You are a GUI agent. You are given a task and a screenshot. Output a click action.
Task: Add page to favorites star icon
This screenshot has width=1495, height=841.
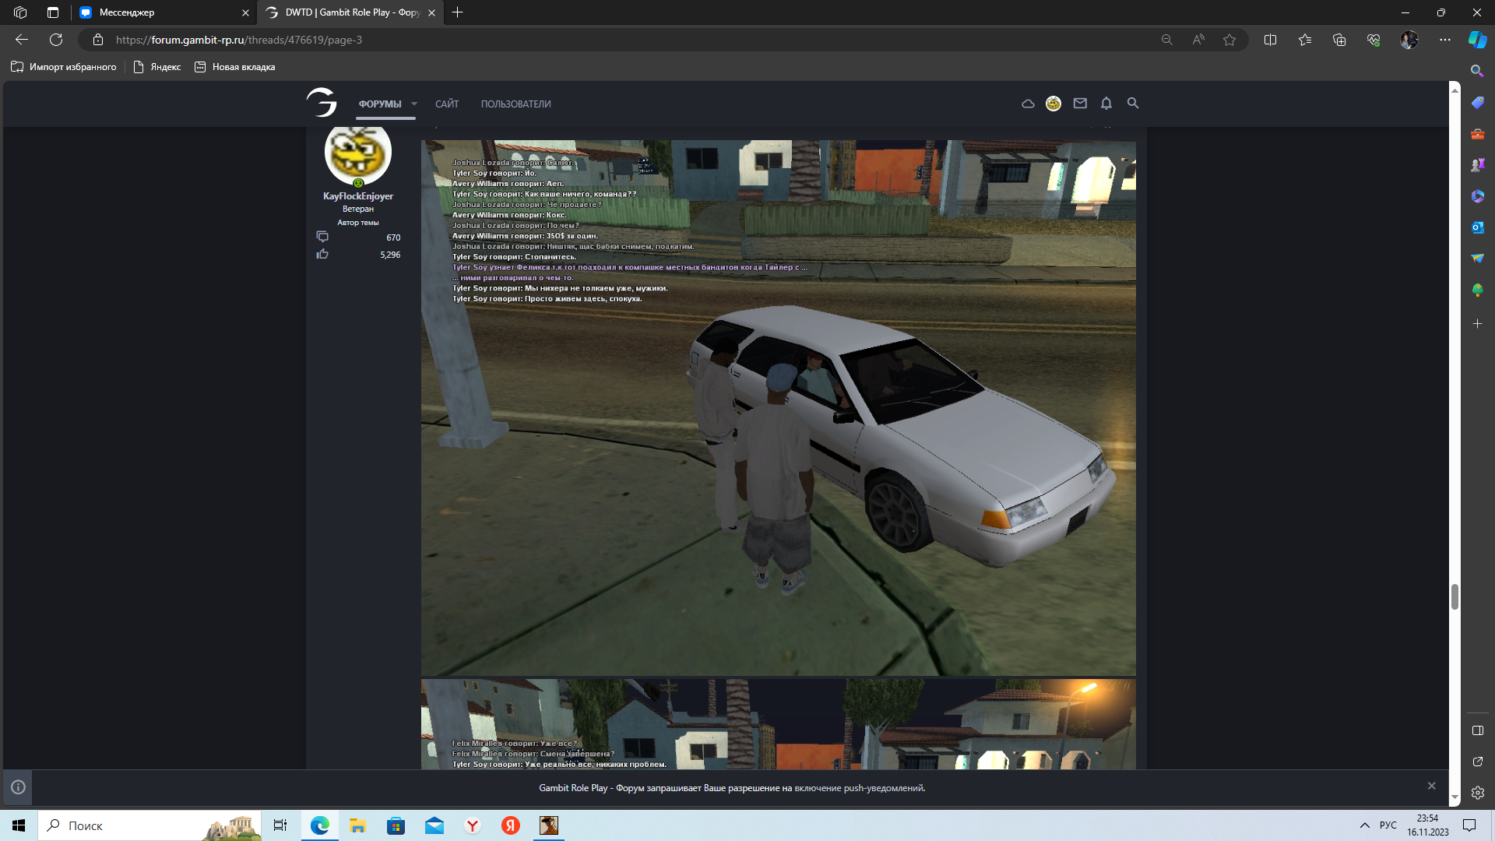coord(1229,40)
